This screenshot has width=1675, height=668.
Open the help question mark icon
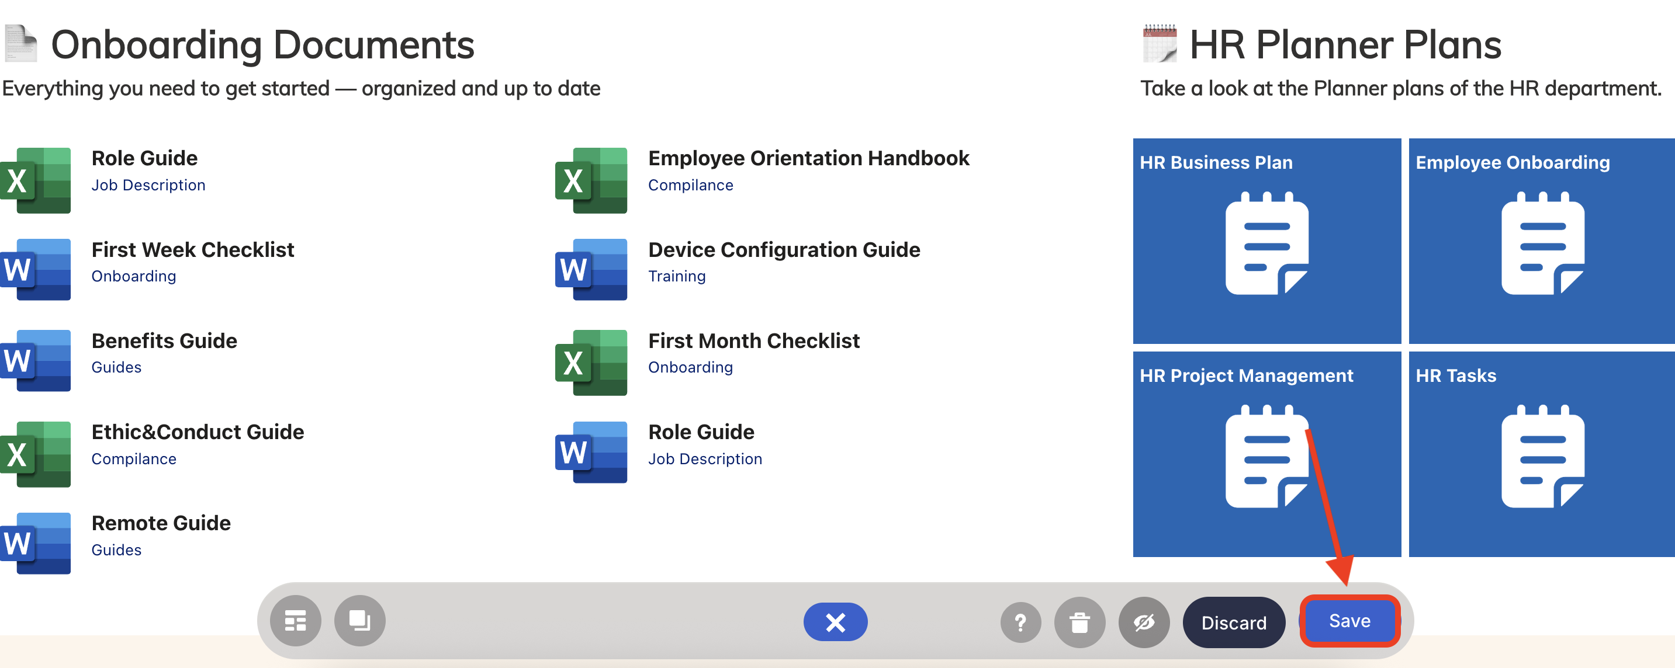[x=1020, y=622]
